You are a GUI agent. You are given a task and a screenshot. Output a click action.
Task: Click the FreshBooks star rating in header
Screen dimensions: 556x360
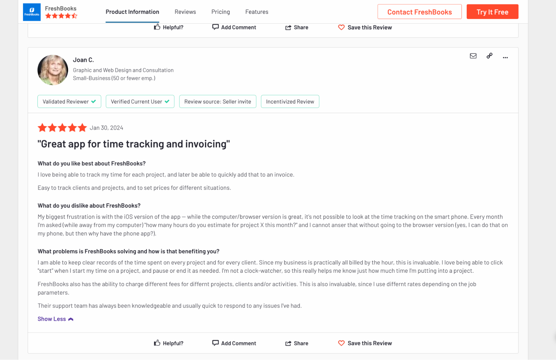61,16
